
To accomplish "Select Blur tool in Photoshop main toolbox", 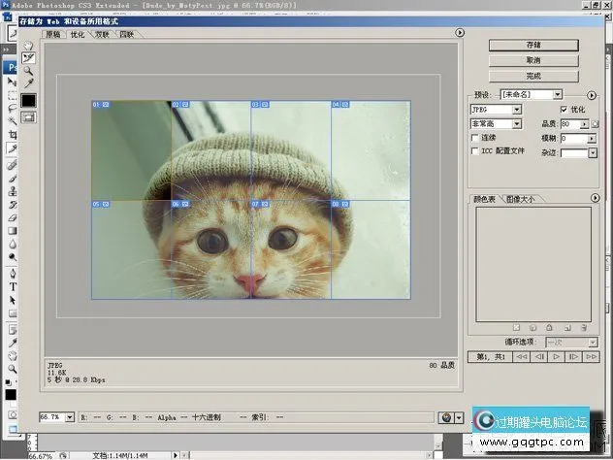I will point(13,245).
